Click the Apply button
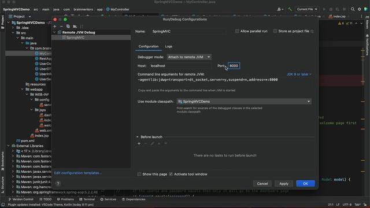The width and height of the screenshot is (370, 208). pyautogui.click(x=284, y=184)
